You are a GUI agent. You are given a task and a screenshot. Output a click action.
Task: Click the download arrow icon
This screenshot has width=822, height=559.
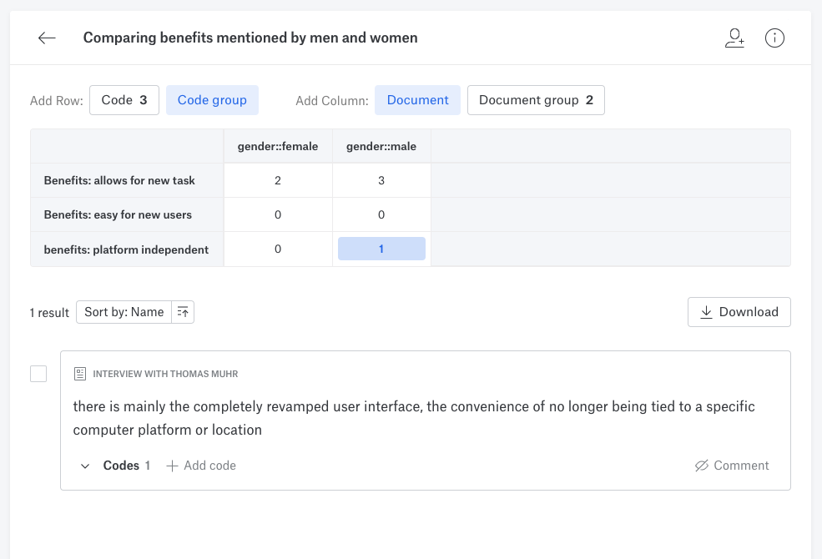[x=706, y=312]
